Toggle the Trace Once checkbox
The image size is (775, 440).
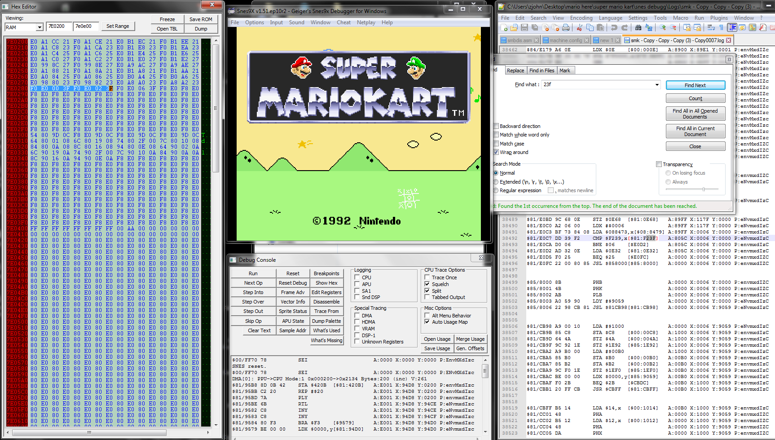coord(427,277)
